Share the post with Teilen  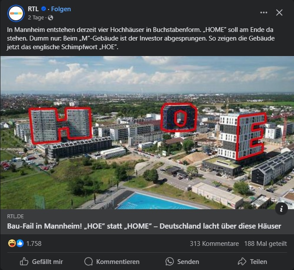[253, 261]
